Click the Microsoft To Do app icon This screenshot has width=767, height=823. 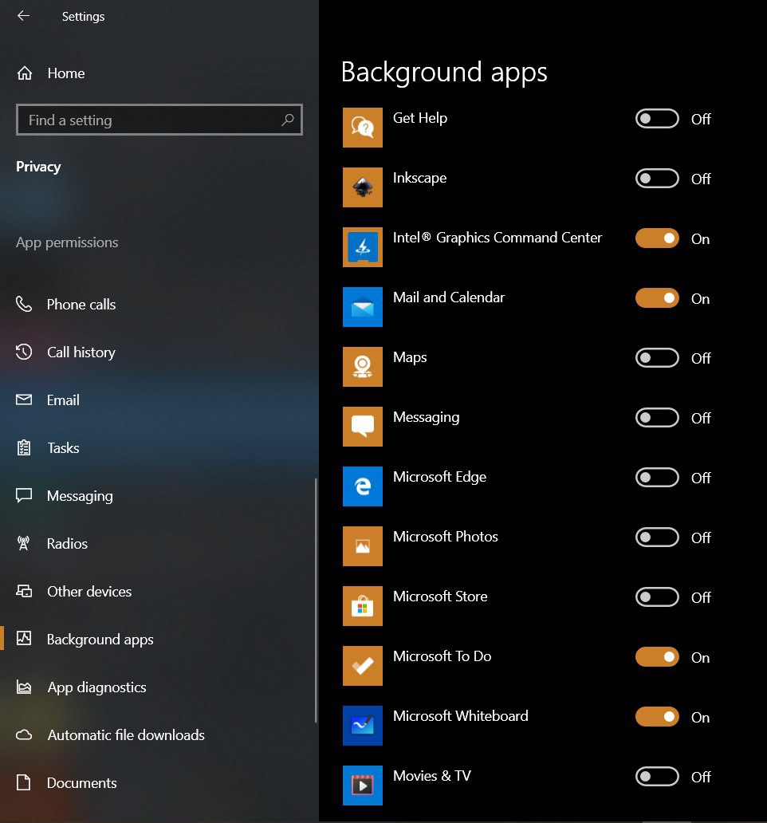pos(363,666)
